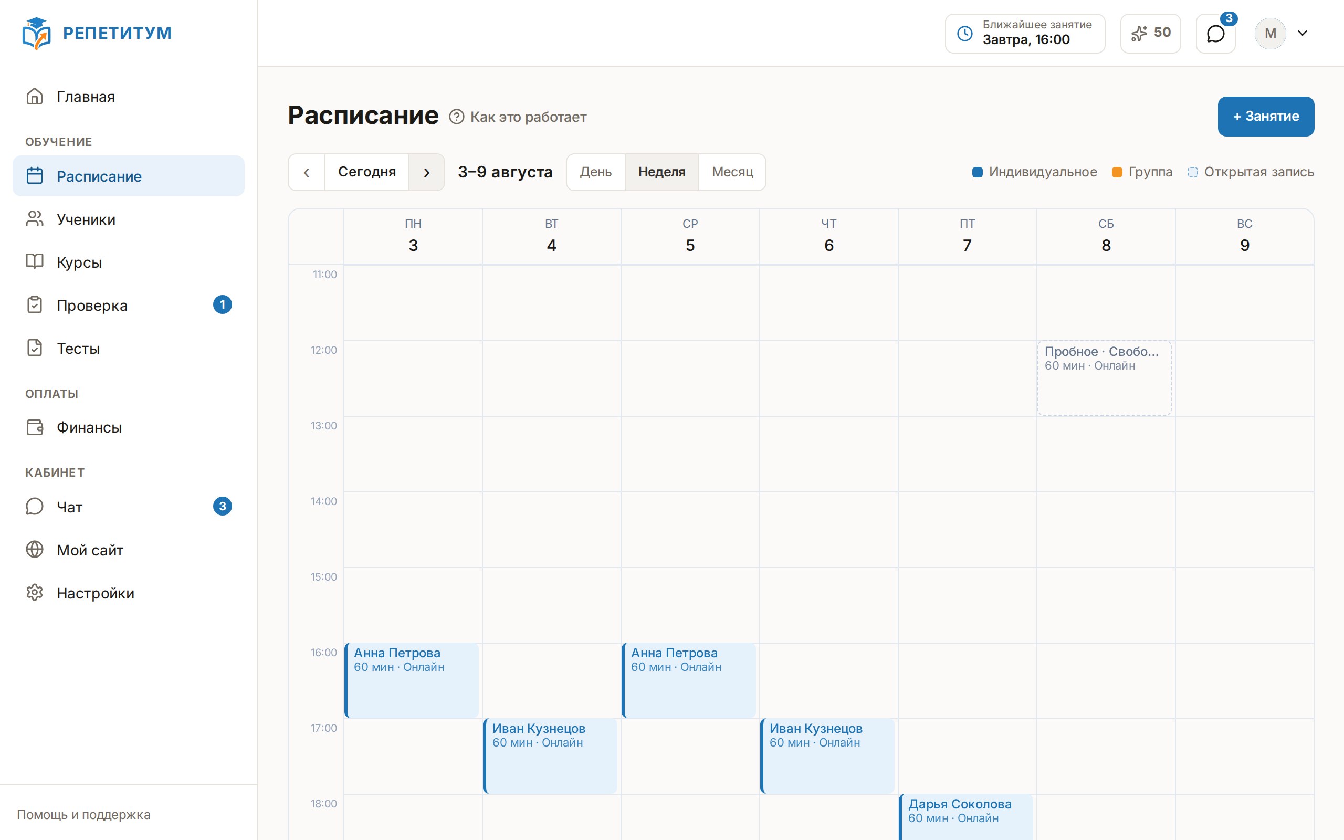
Task: Click the clipboard icon for Проверка
Action: [x=35, y=305]
